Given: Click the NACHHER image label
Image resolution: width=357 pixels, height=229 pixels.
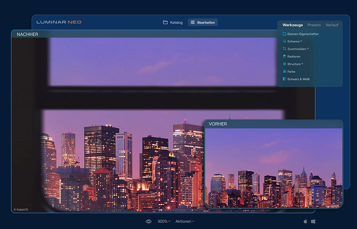Looking at the screenshot, I should 27,34.
